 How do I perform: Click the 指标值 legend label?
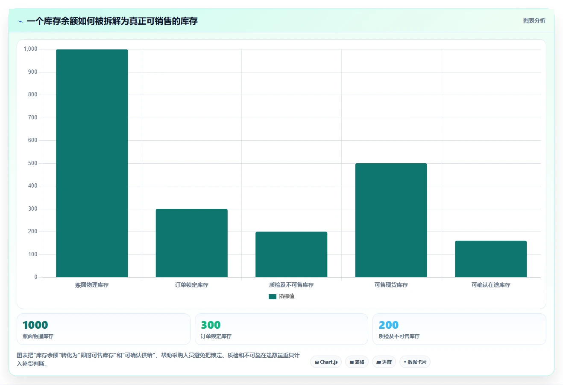[287, 296]
